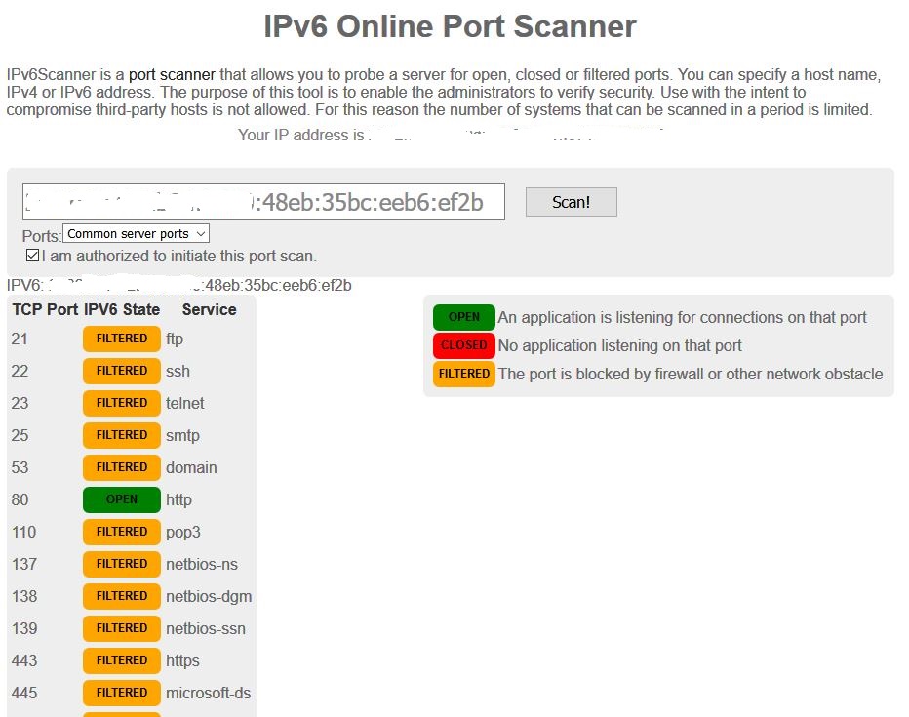Screen dimensions: 909x717
Task: Open the Common server ports dropdown
Action: click(135, 233)
